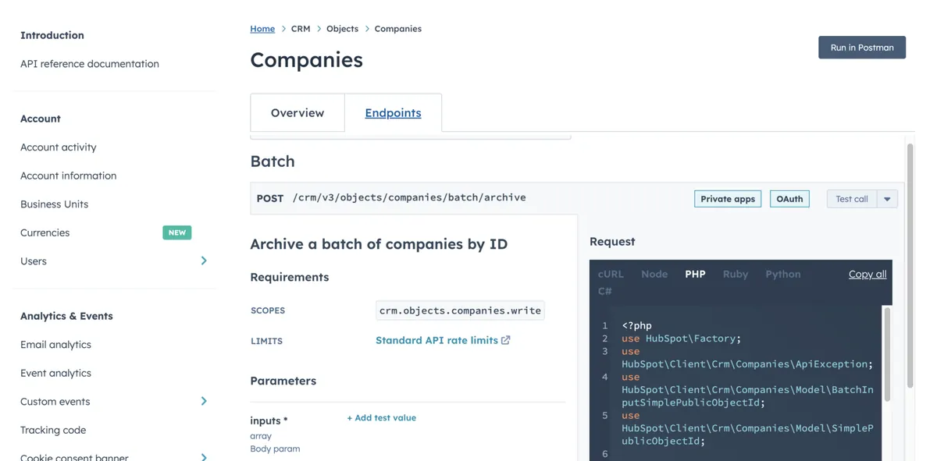Click the Run in Postman button
937x461 pixels.
862,48
